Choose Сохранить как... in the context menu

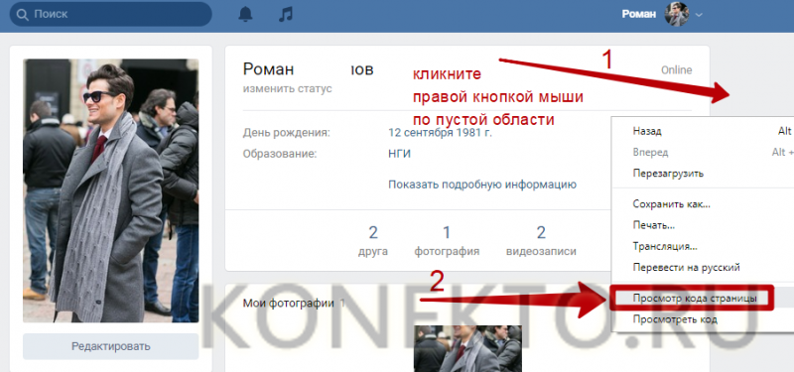tap(672, 204)
